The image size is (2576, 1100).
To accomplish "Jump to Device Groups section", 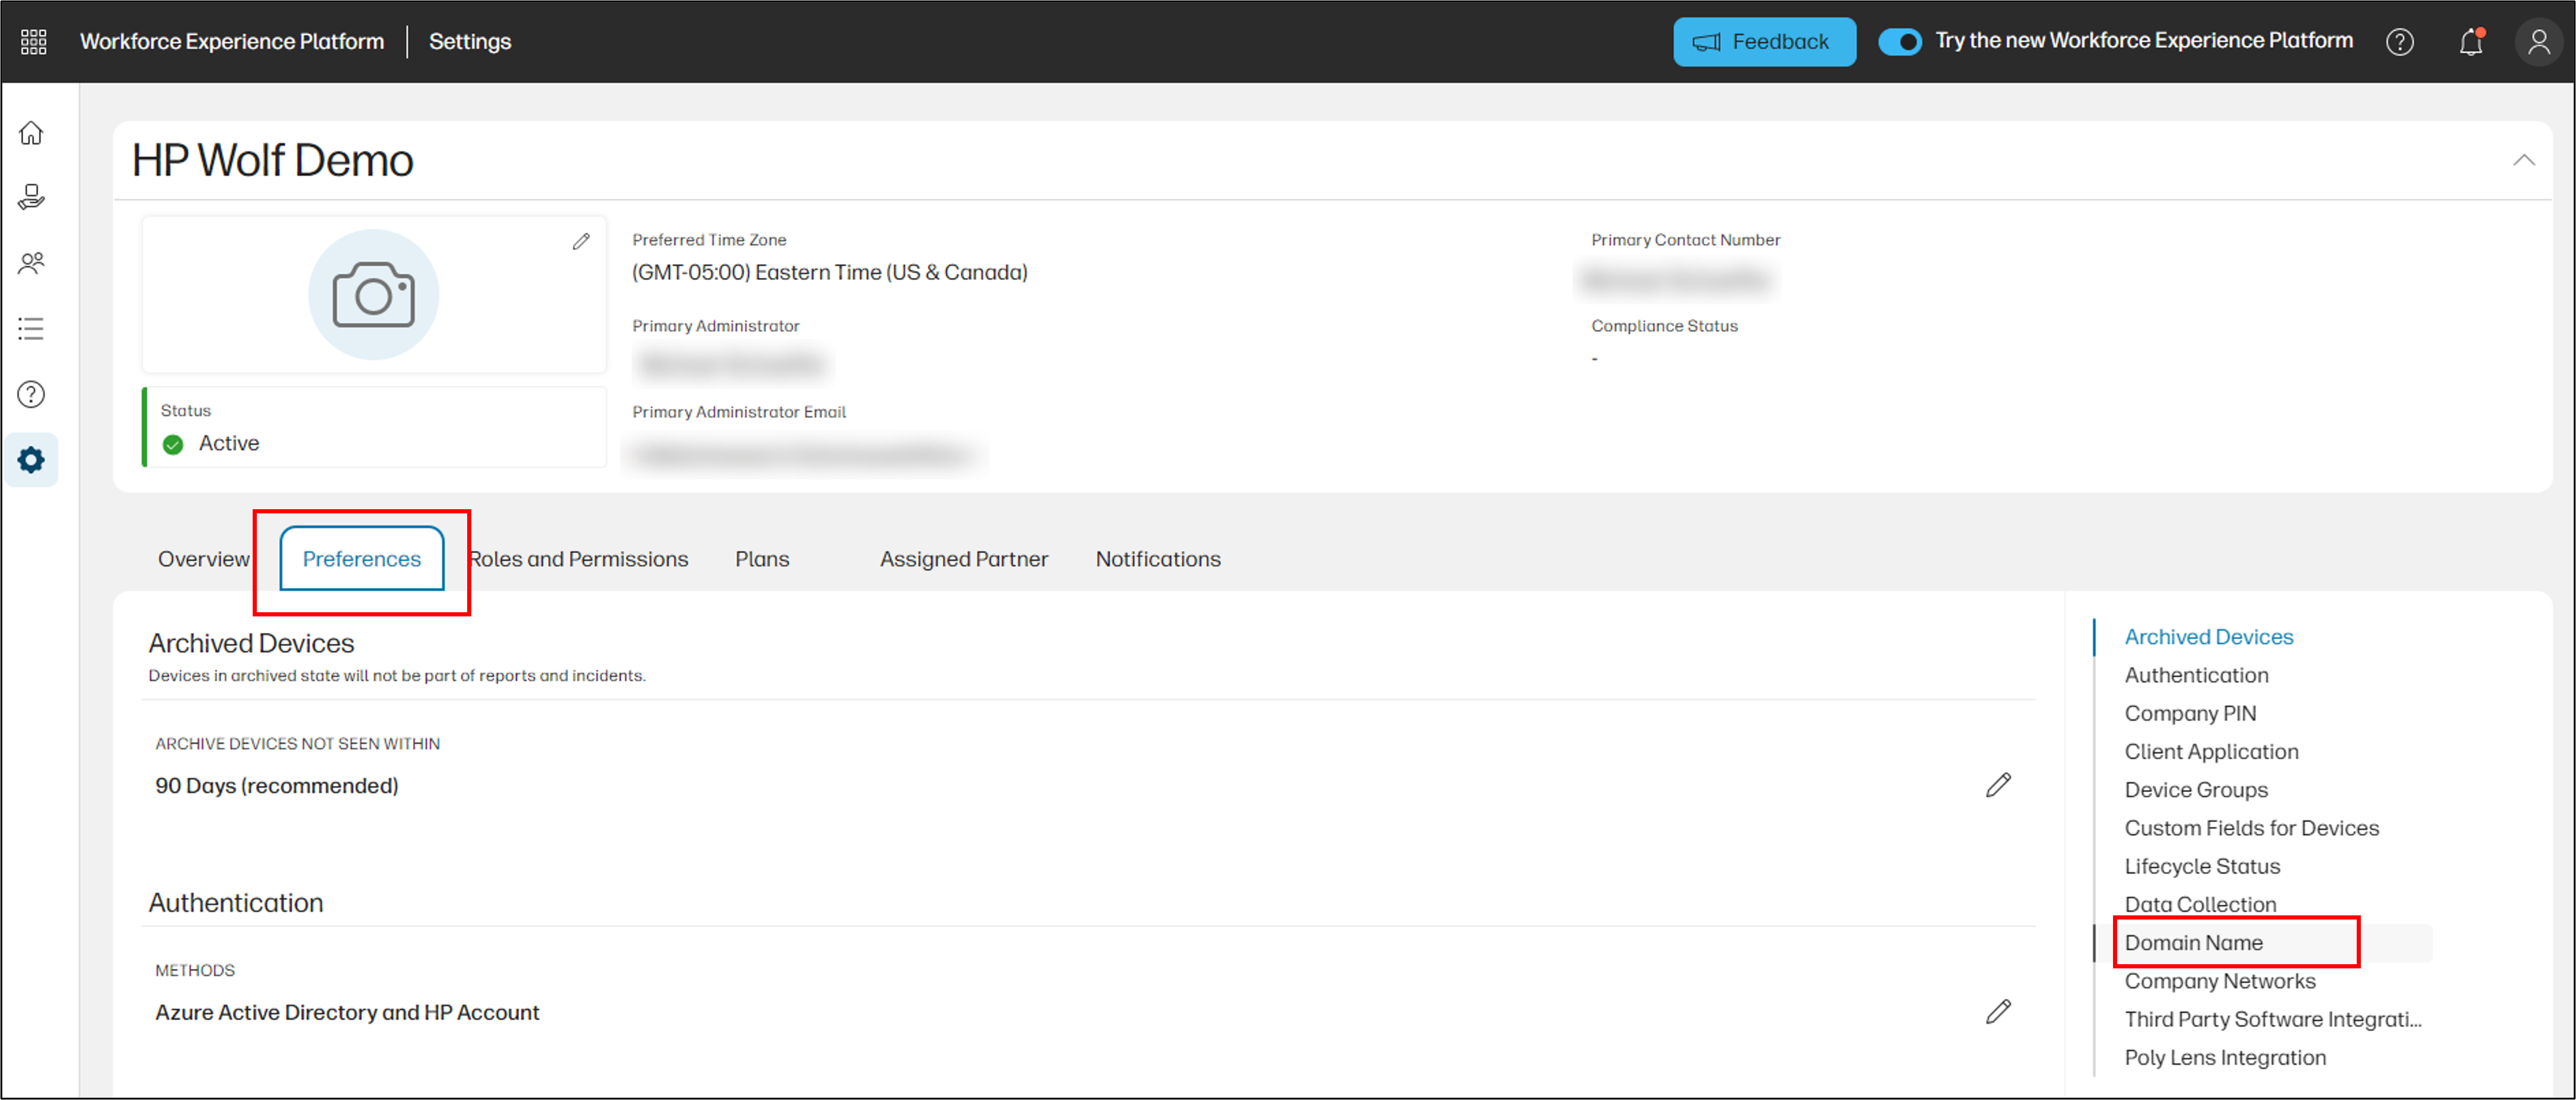I will [2196, 789].
